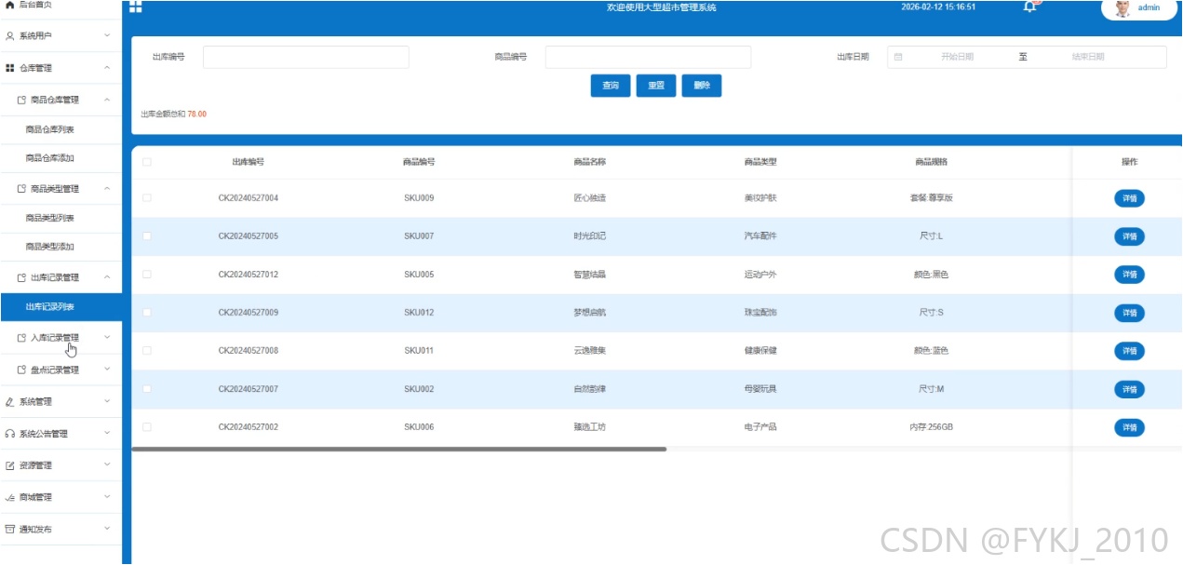Click the grid icon beside 仓库管理
This screenshot has height=565, width=1183.
tap(10, 68)
